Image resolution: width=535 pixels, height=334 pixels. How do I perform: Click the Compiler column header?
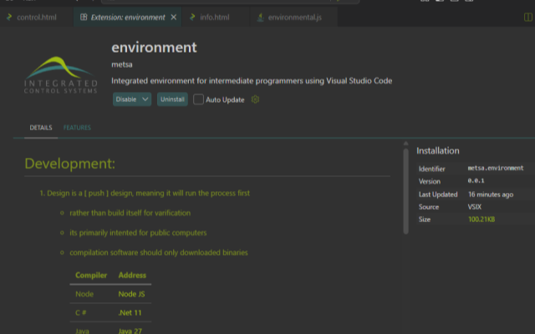click(91, 275)
